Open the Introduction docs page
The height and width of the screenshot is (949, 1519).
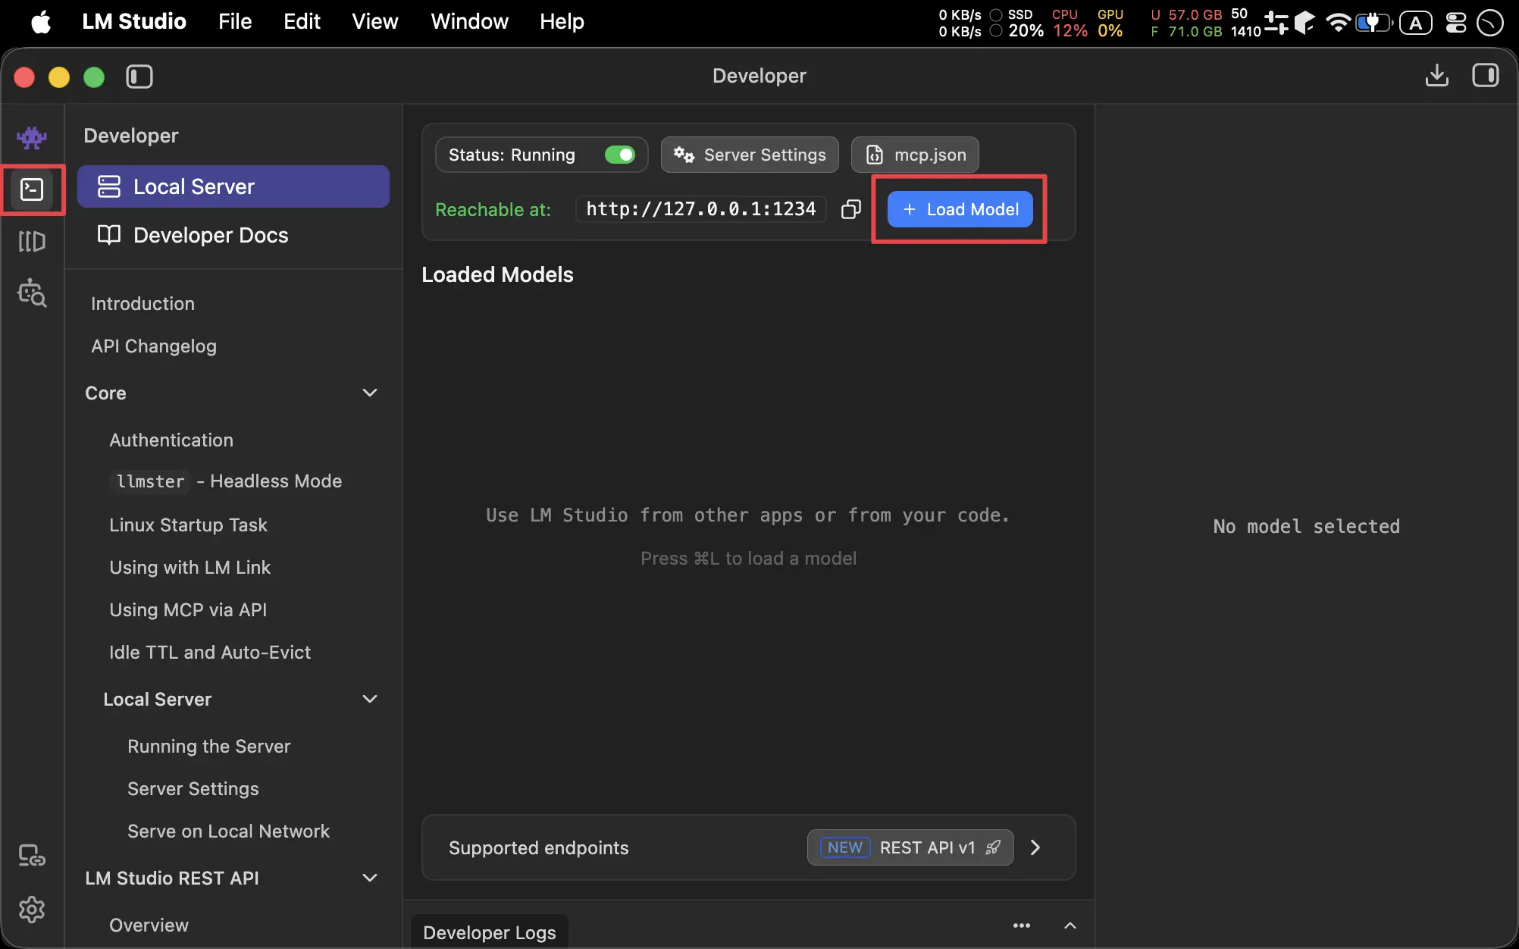point(143,303)
